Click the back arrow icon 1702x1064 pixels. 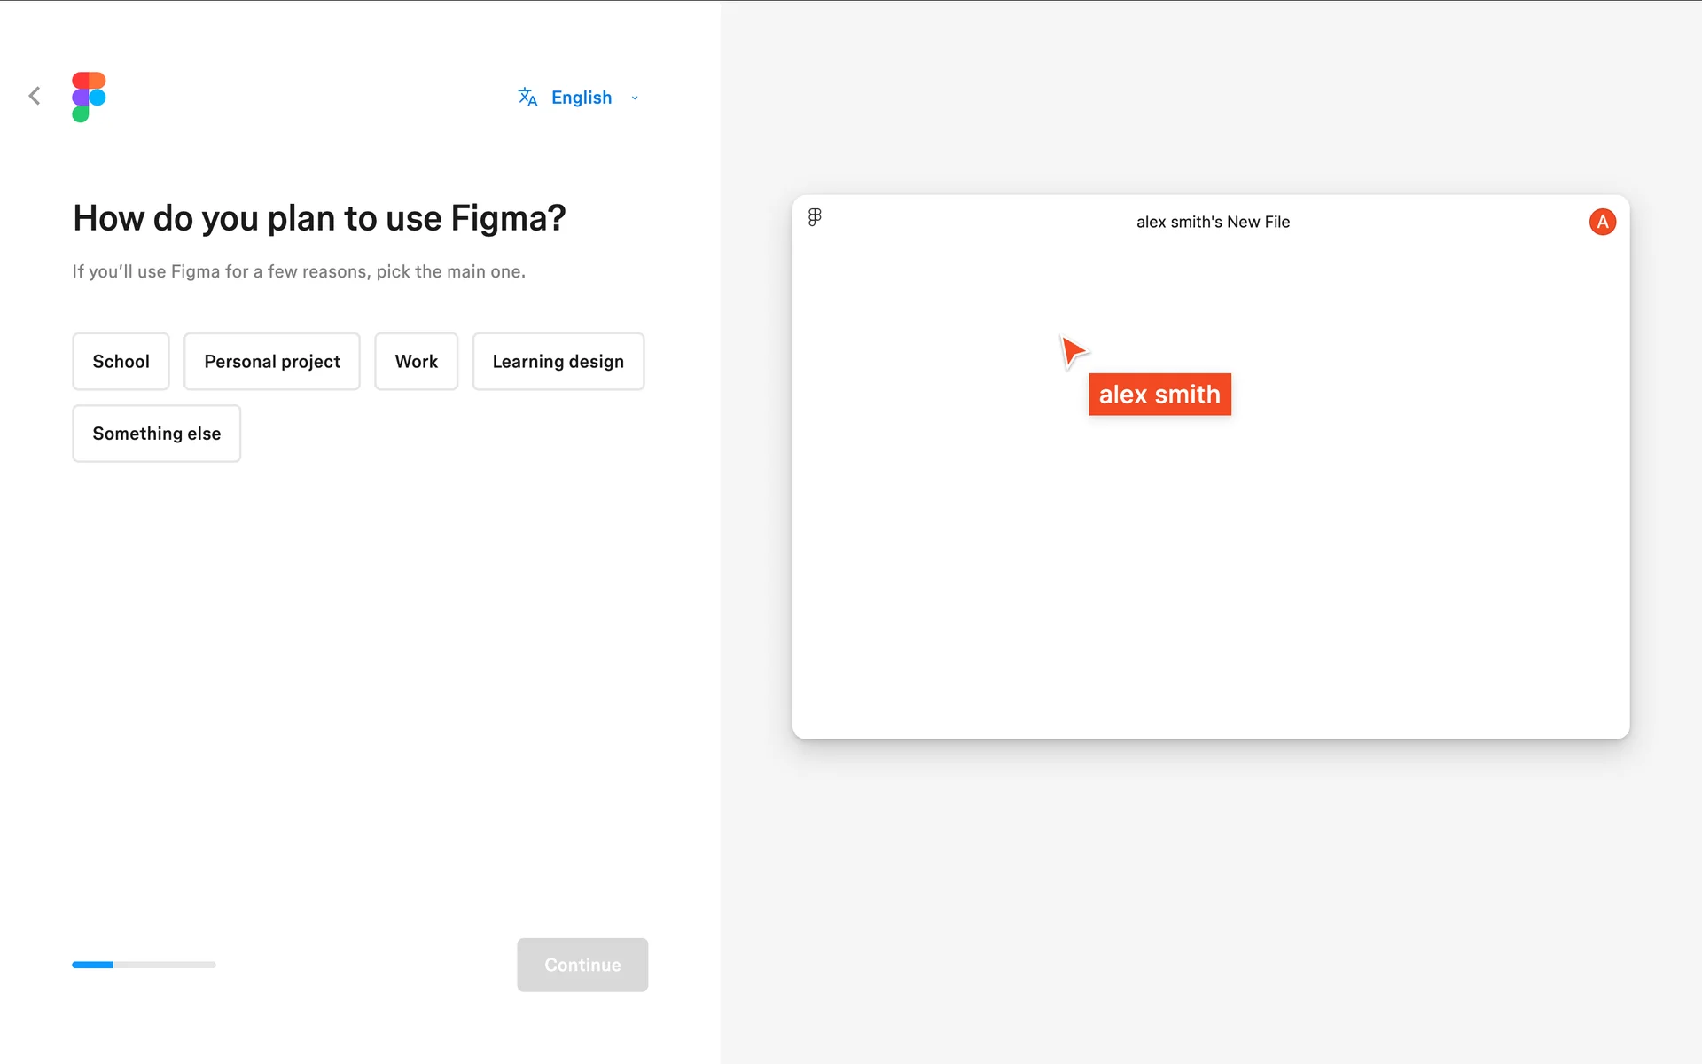pyautogui.click(x=35, y=96)
